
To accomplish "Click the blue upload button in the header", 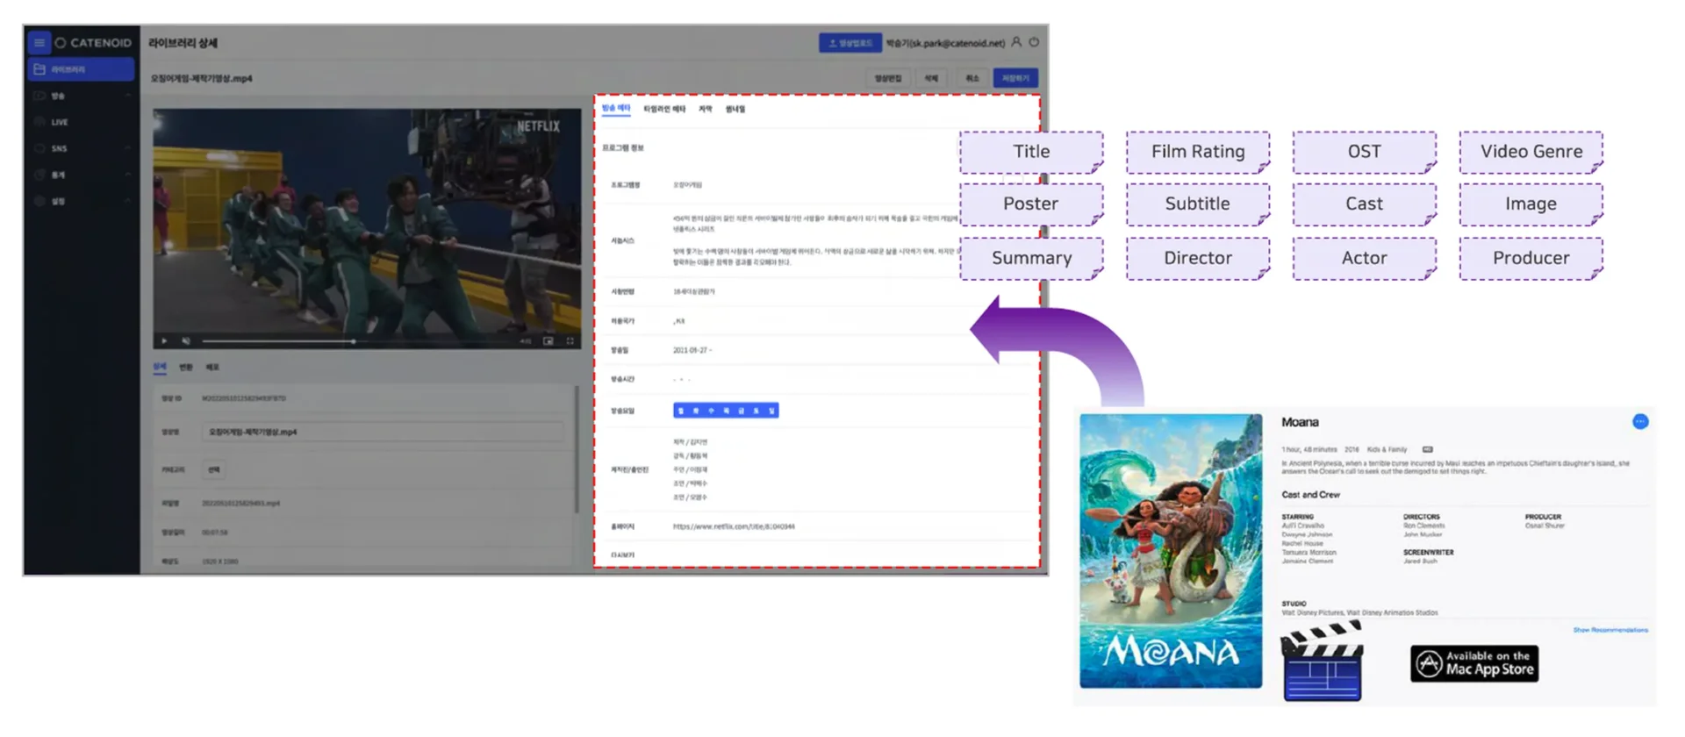I will click(x=850, y=42).
